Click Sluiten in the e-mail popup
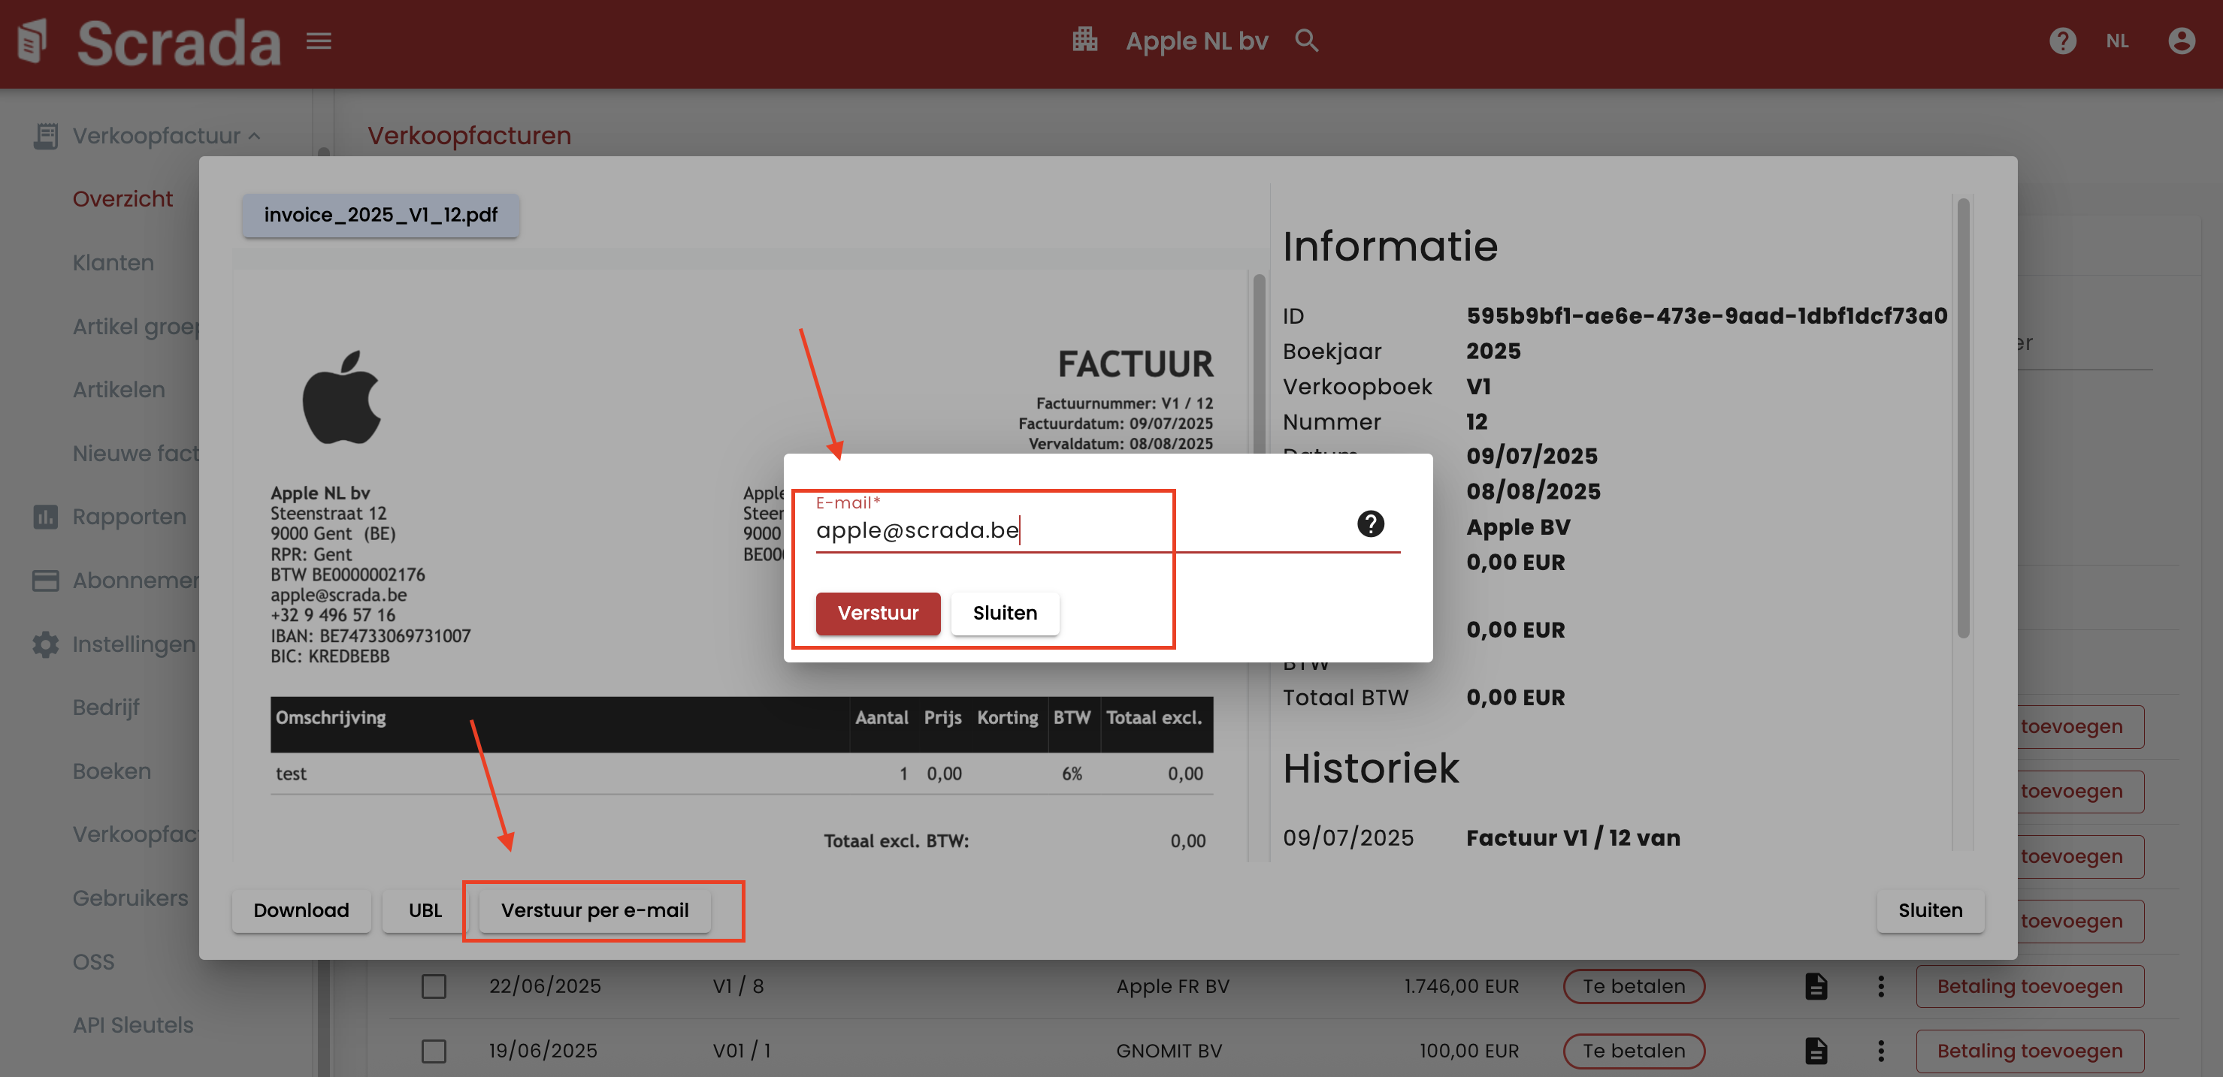This screenshot has width=2223, height=1077. tap(1005, 613)
